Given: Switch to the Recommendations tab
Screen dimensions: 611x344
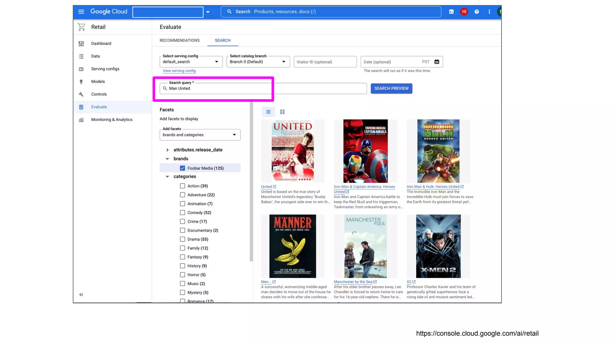Looking at the screenshot, I should pyautogui.click(x=180, y=40).
